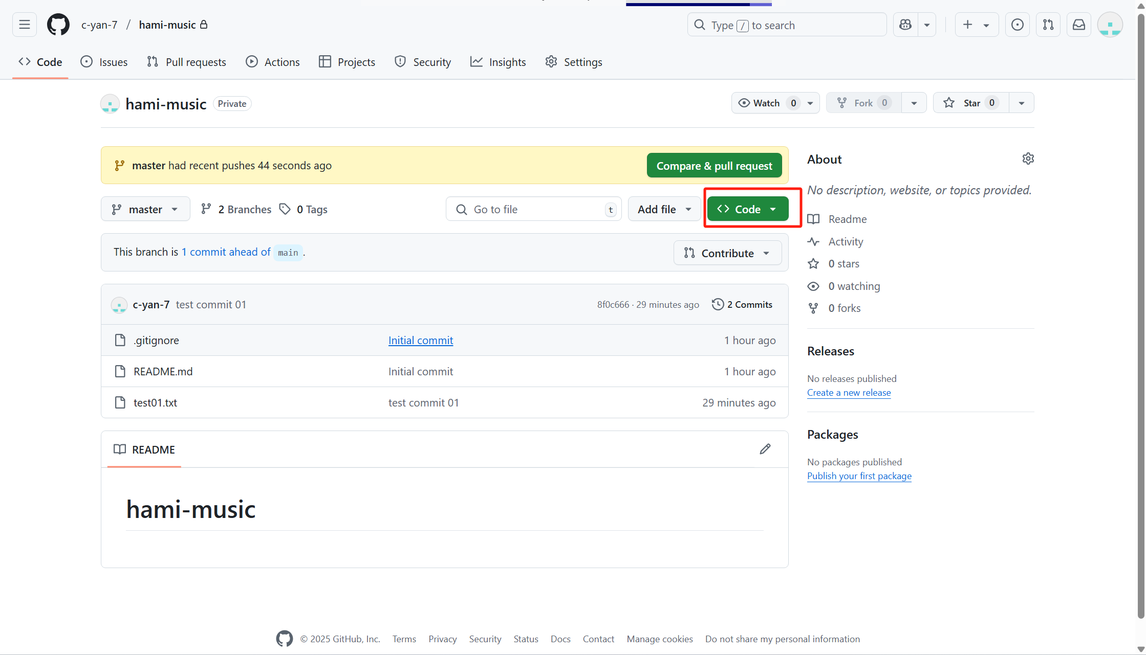Open the command history clock icon

[x=1018, y=24]
